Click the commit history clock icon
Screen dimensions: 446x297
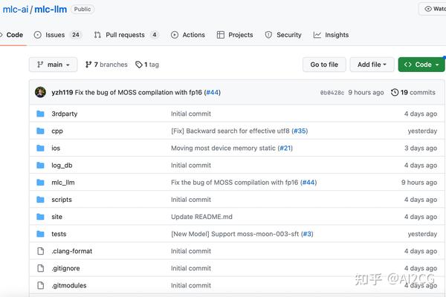pyautogui.click(x=395, y=92)
